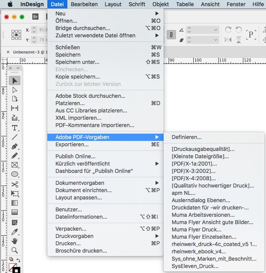266x273 pixels.
Task: Click the fill color swatch
Action: [x=12, y=267]
